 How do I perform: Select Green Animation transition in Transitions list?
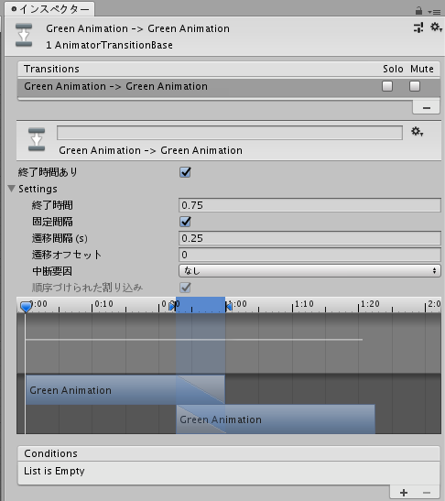coord(228,87)
